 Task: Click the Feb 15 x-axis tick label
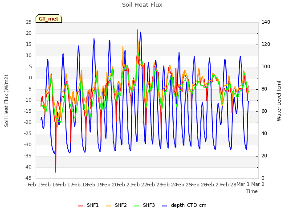36,185
